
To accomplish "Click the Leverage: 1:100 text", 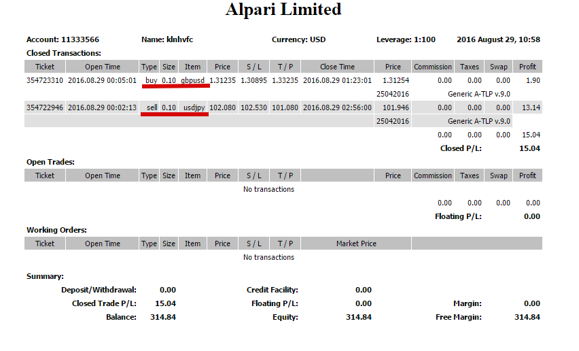I will click(x=406, y=39).
